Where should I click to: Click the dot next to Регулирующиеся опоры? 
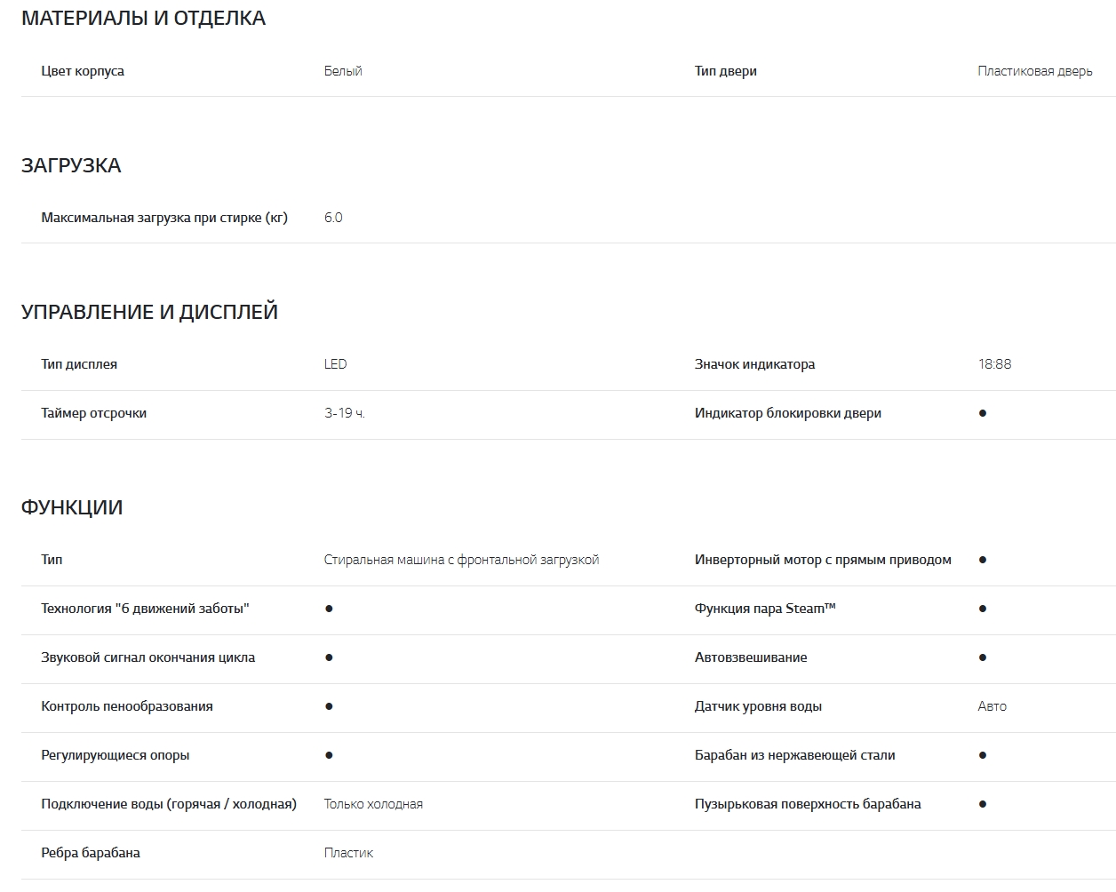(x=329, y=755)
